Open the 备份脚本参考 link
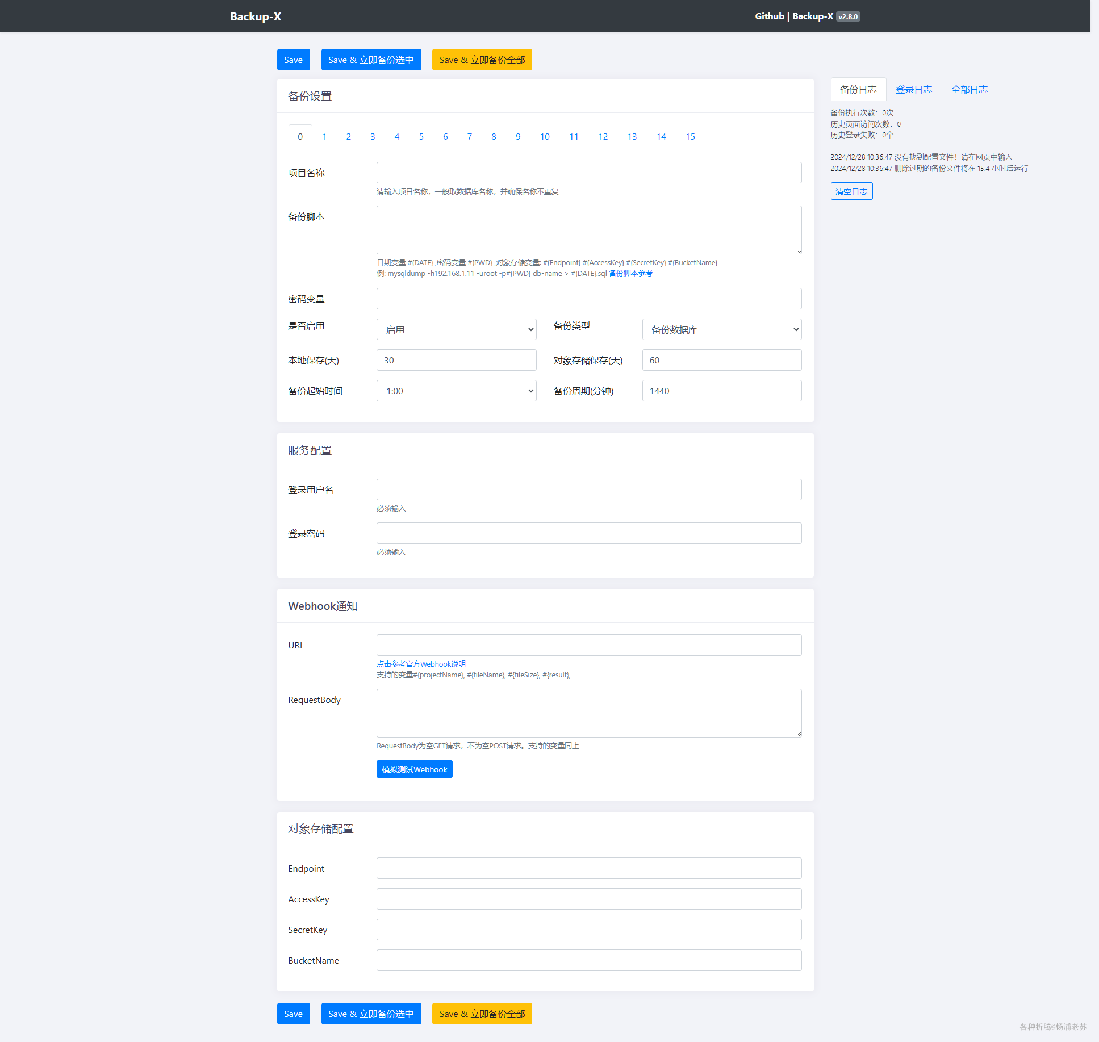The image size is (1099, 1042). (x=630, y=273)
